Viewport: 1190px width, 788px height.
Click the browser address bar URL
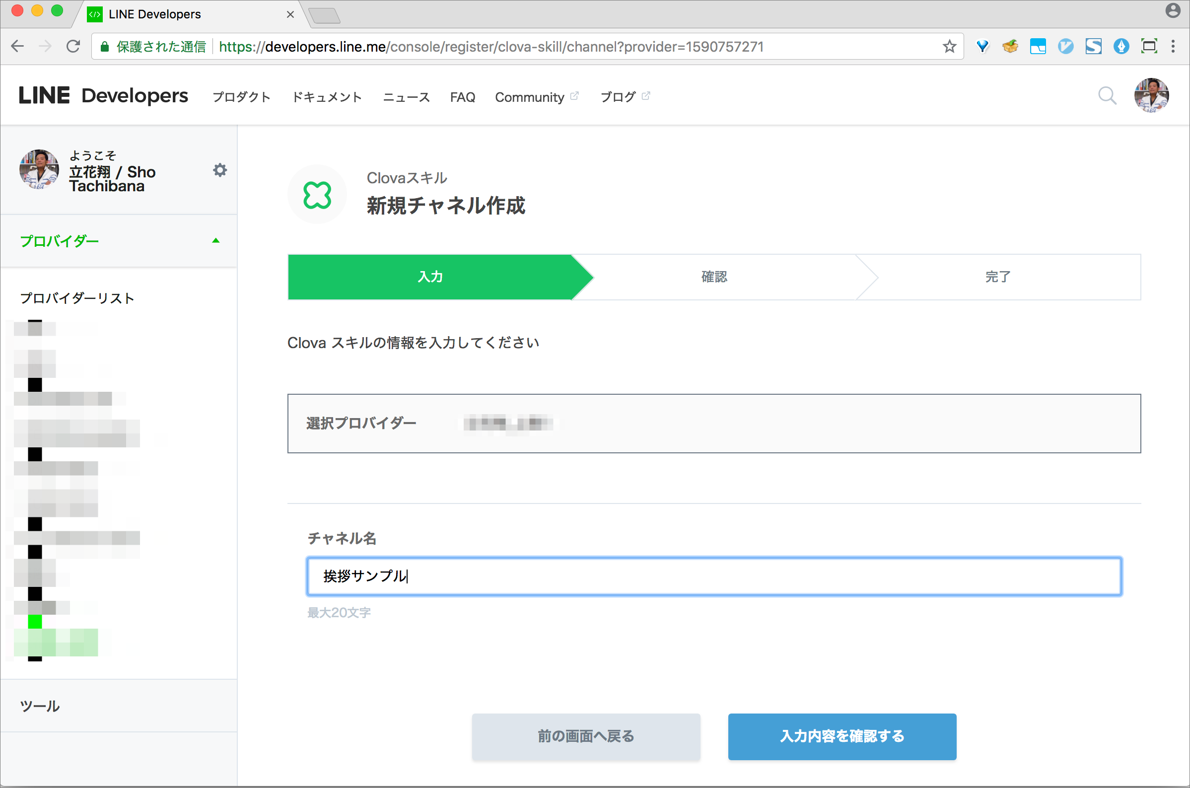pos(491,47)
